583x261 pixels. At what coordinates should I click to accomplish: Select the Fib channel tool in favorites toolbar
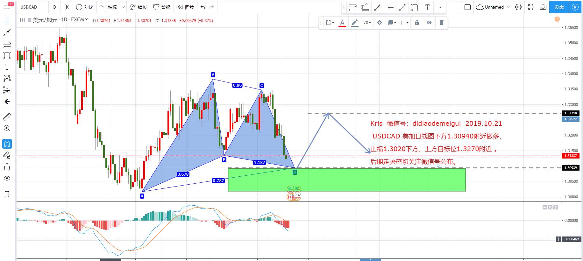(x=365, y=7)
